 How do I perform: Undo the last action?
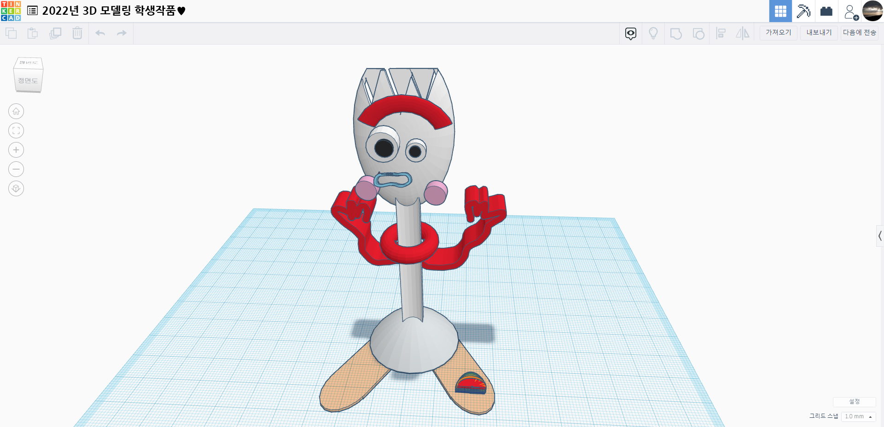coord(100,33)
